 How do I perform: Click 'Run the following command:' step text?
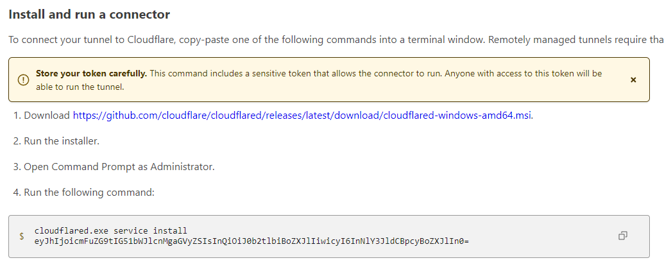[89, 192]
